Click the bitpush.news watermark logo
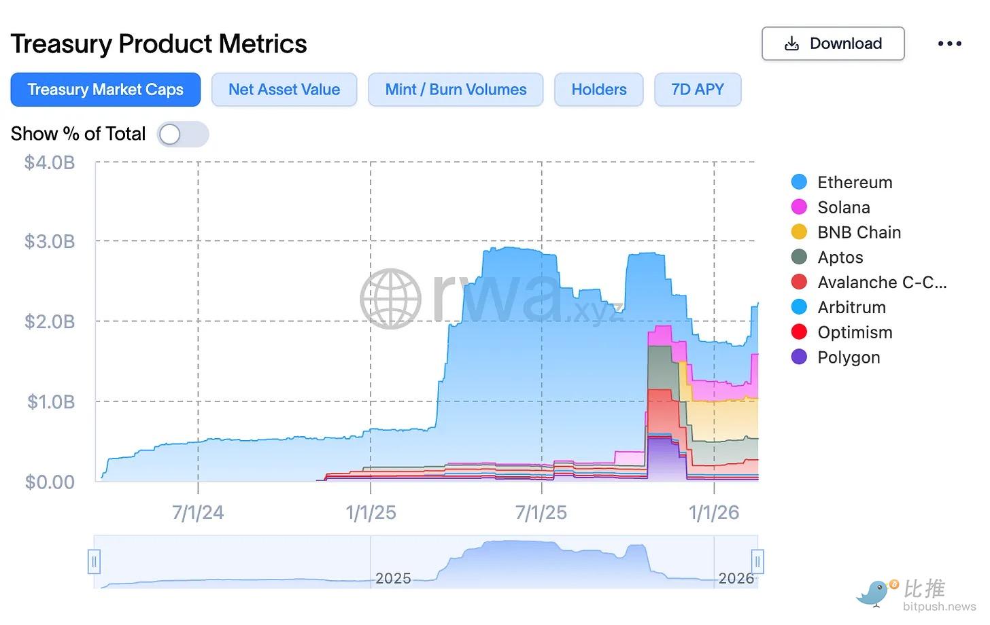 (x=916, y=594)
